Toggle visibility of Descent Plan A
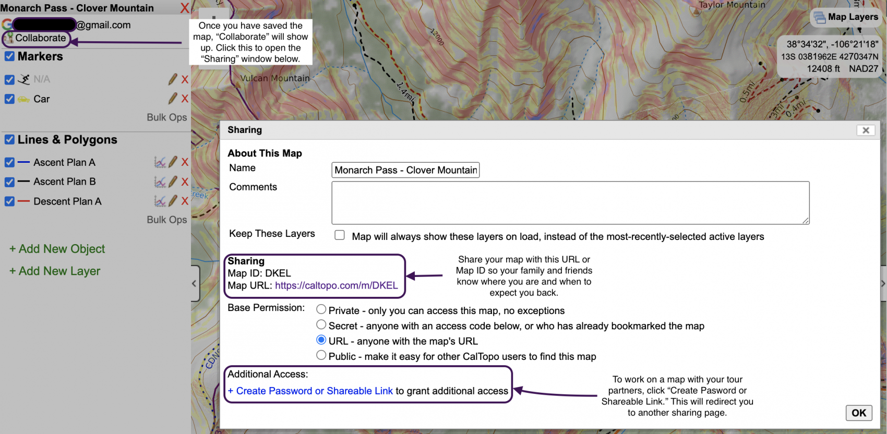 [9, 201]
